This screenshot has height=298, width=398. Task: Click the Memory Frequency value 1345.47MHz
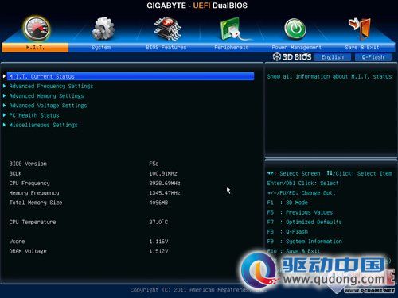coord(165,193)
